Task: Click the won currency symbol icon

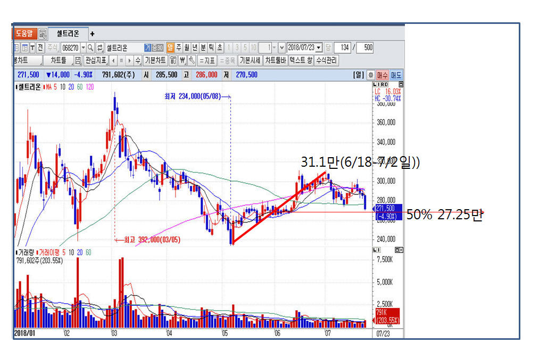Action: point(183,60)
